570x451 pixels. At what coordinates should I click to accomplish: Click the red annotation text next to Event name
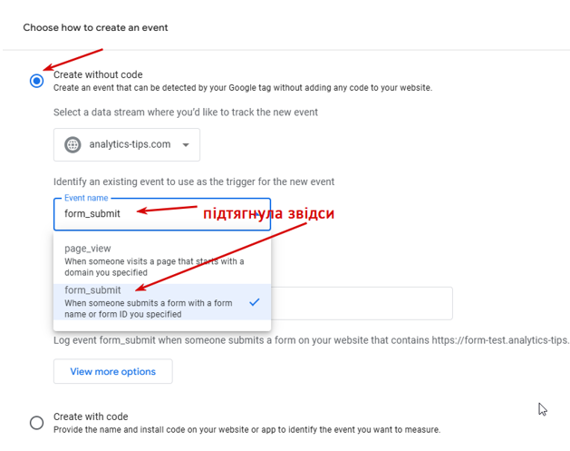tap(267, 214)
